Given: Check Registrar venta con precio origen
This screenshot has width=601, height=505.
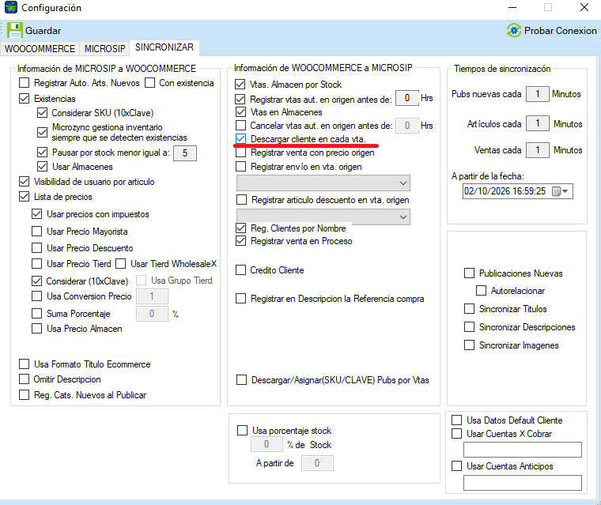Looking at the screenshot, I should (x=240, y=153).
